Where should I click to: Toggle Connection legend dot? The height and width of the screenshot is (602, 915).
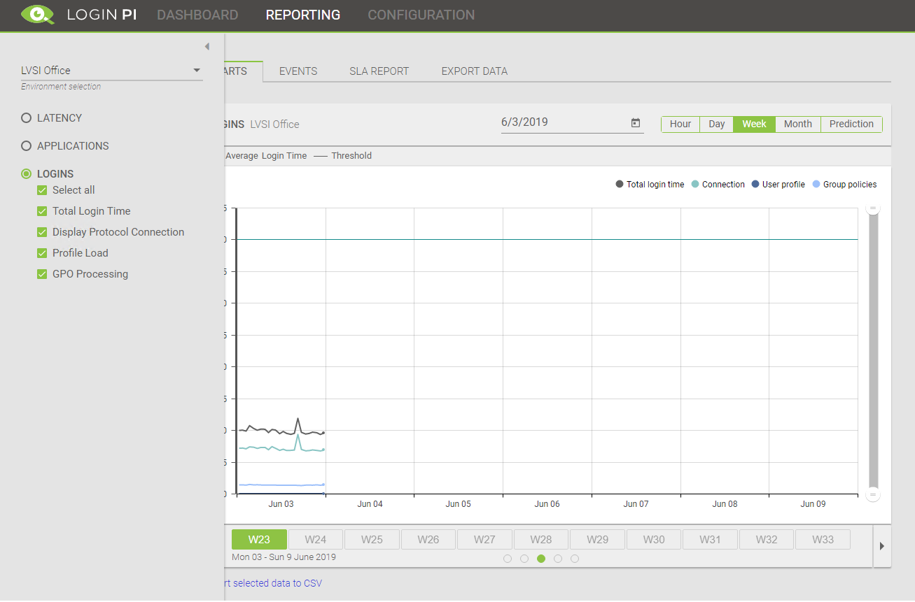pos(695,185)
